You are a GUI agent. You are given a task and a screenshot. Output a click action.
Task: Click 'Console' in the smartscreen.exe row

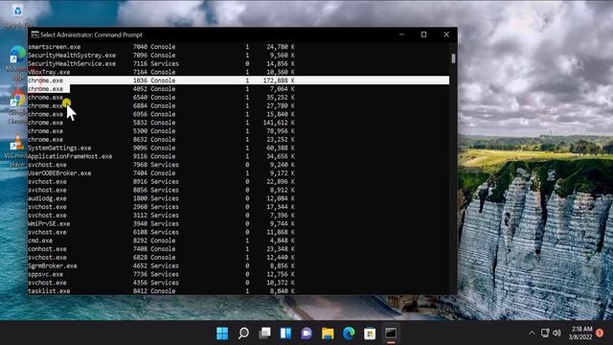coord(163,47)
